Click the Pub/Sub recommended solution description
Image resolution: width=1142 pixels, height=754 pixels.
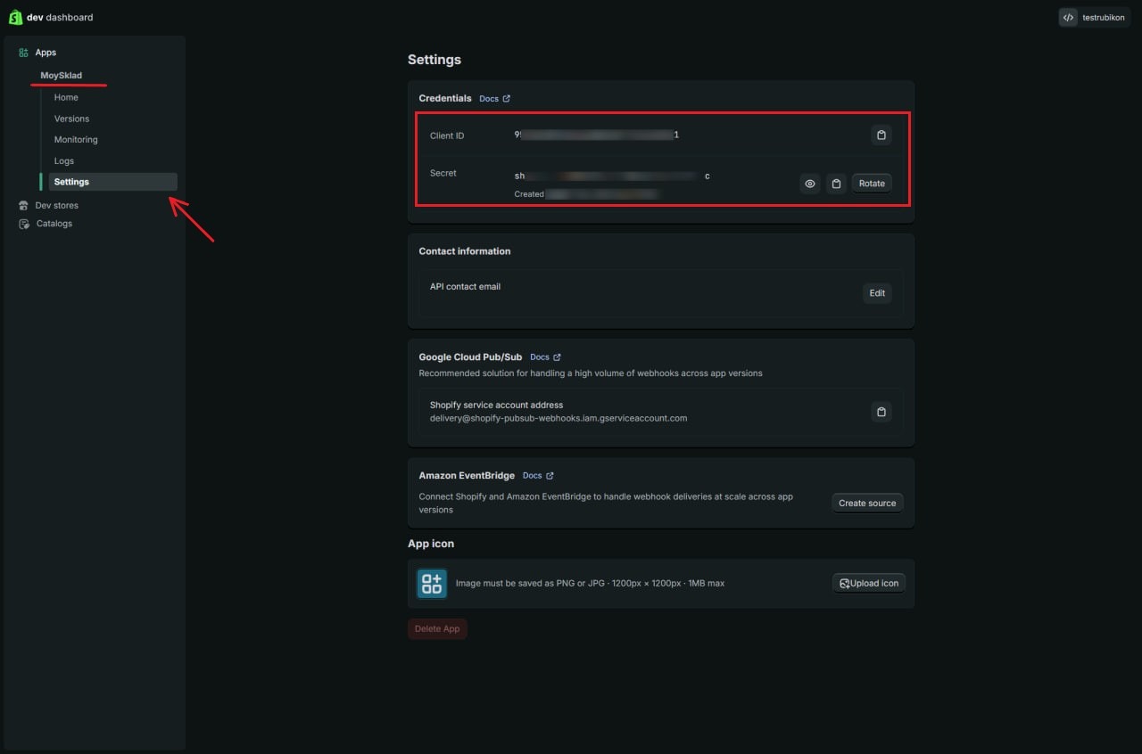click(x=591, y=373)
